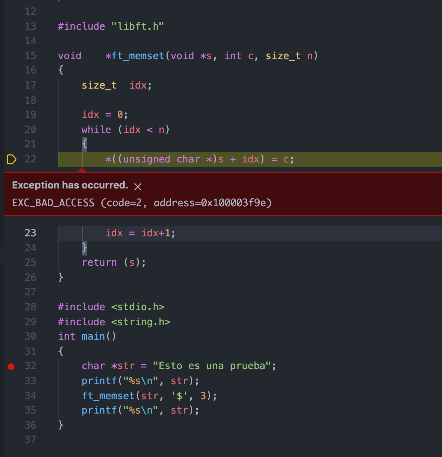442x457 pixels.
Task: Click "size_t idx;" declaration
Action: click(x=117, y=85)
